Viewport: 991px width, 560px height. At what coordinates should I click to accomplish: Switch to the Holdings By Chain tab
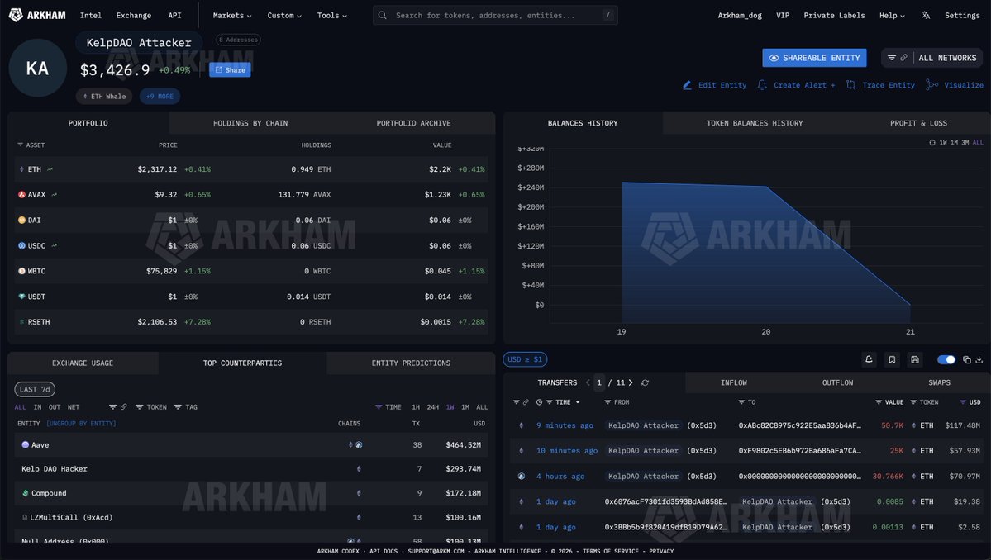250,123
